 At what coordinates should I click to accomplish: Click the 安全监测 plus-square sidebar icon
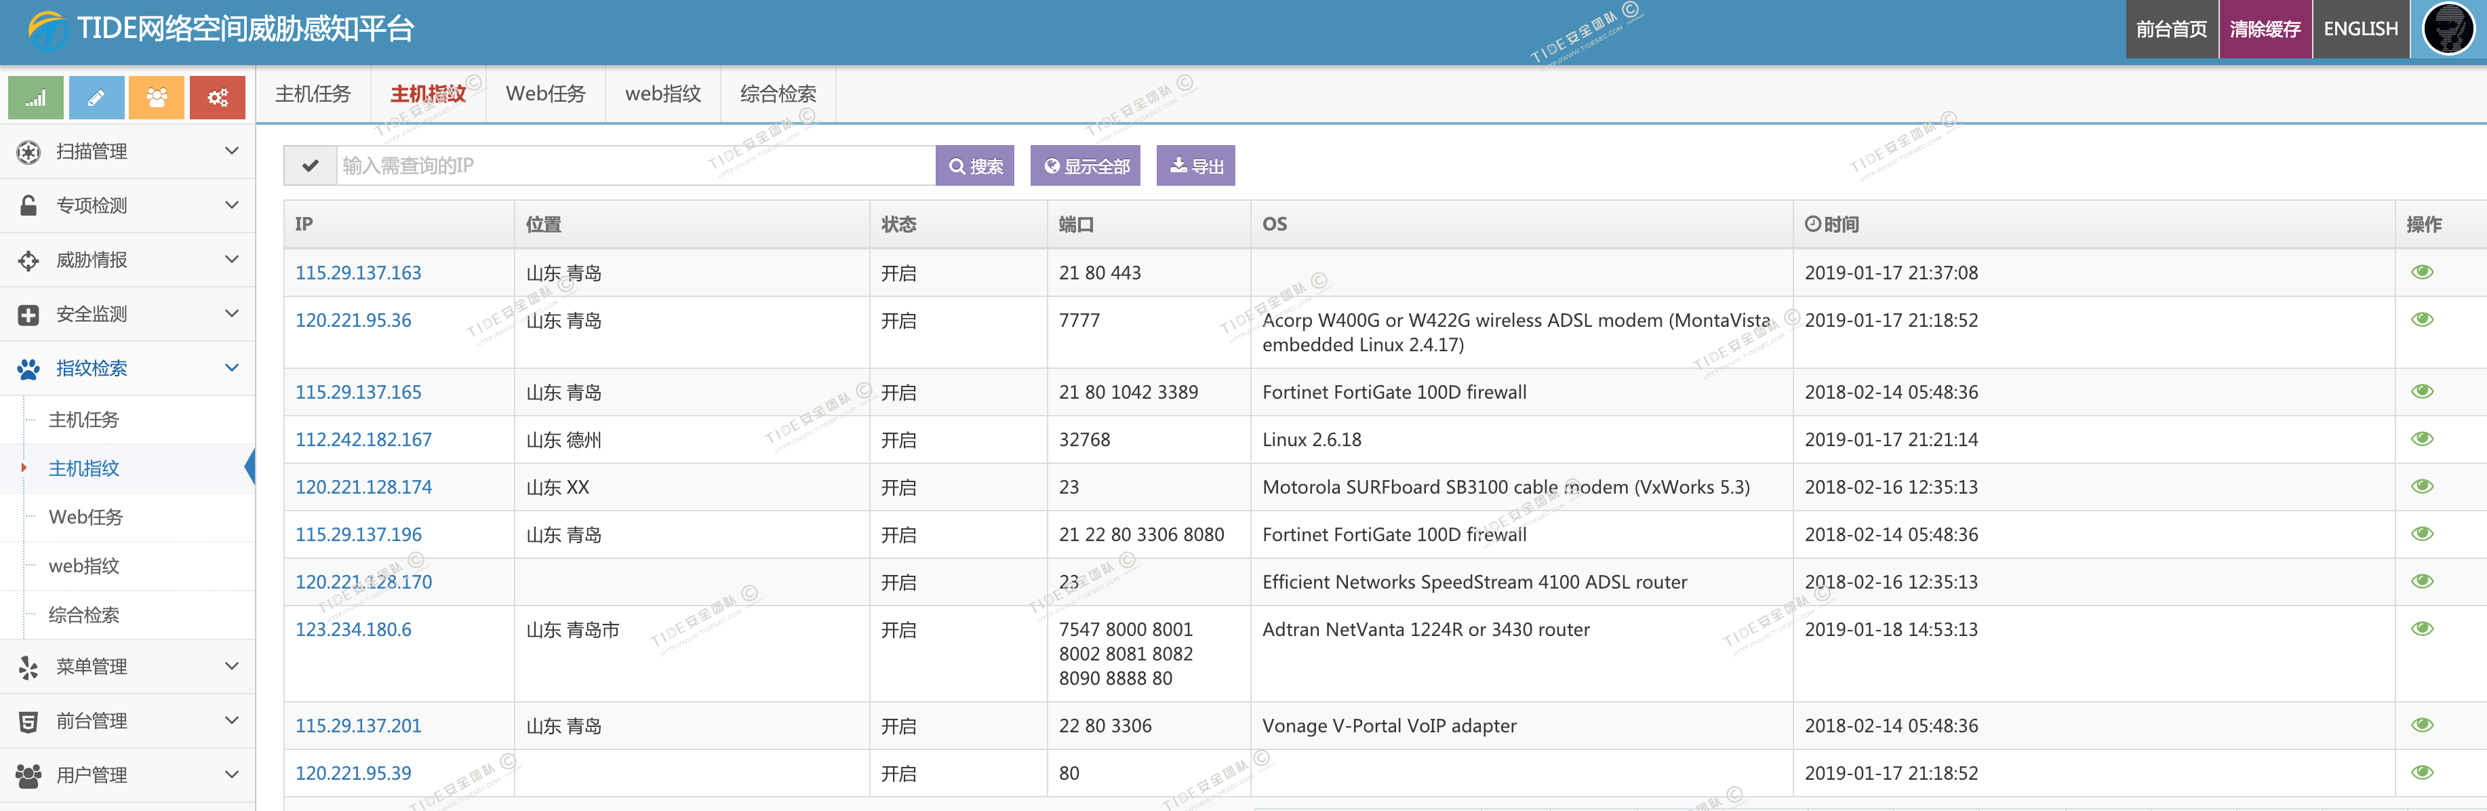[x=29, y=314]
